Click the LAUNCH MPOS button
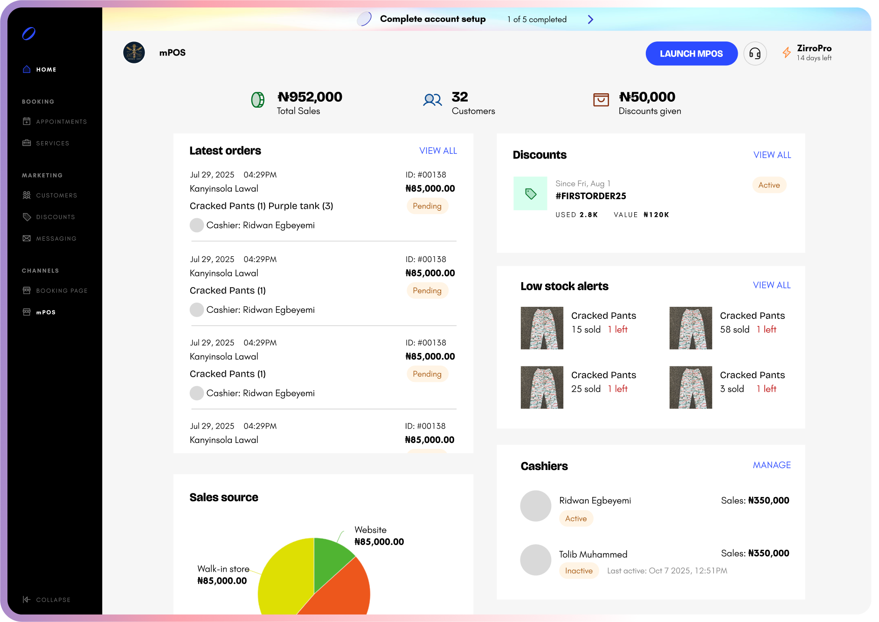The height and width of the screenshot is (622, 879). coord(692,53)
